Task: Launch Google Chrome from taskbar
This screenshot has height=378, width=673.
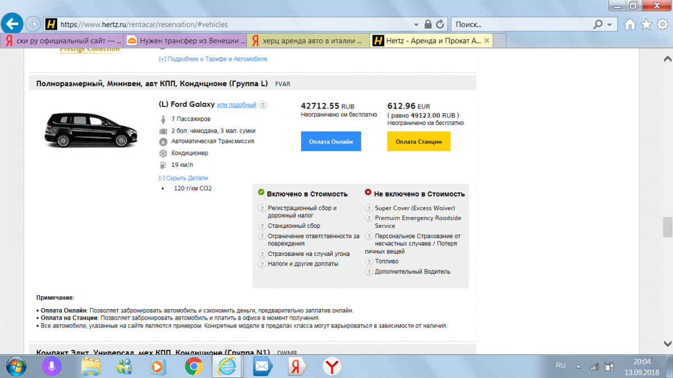Action: click(193, 366)
